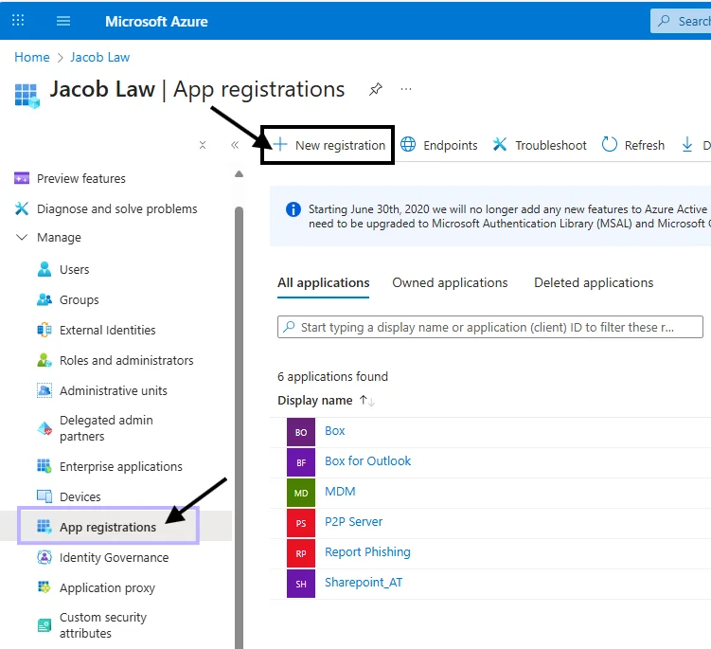Viewport: 711px width, 649px height.
Task: Open Enterprise applications menu item
Action: (120, 466)
